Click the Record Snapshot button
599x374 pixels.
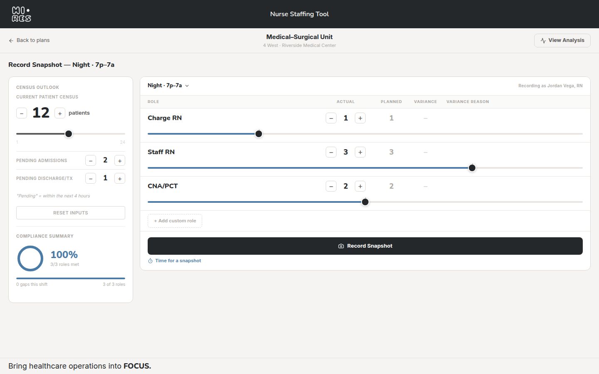click(x=365, y=246)
